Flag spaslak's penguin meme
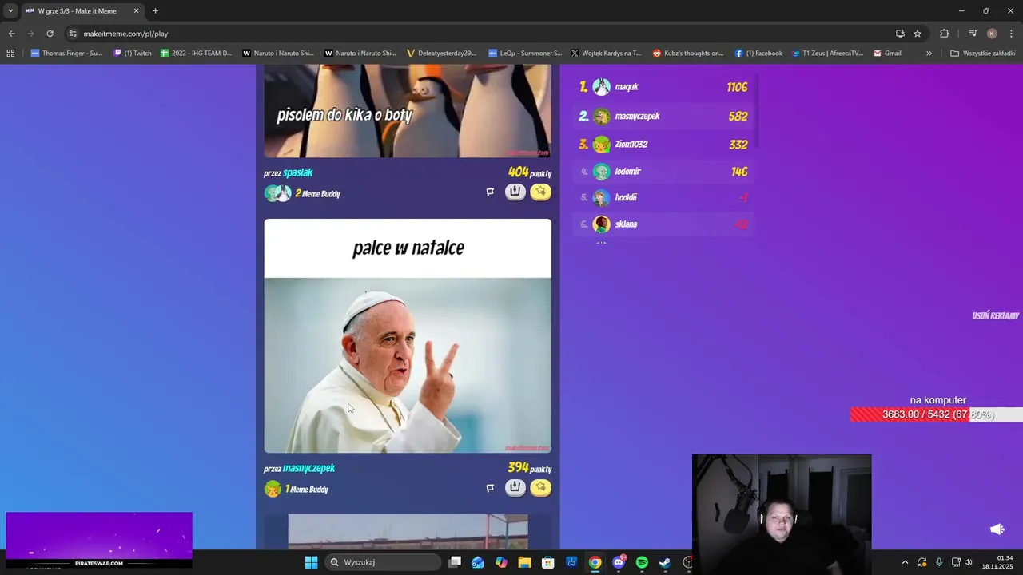Image resolution: width=1023 pixels, height=575 pixels. (x=490, y=192)
